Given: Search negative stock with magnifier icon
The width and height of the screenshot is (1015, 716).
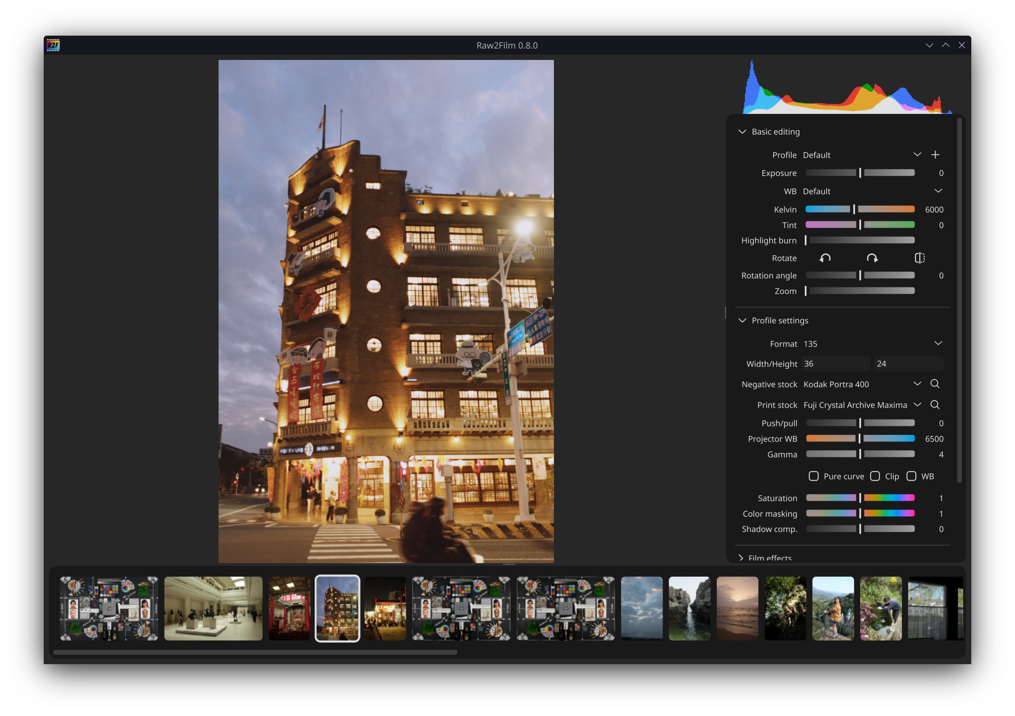Looking at the screenshot, I should [935, 384].
